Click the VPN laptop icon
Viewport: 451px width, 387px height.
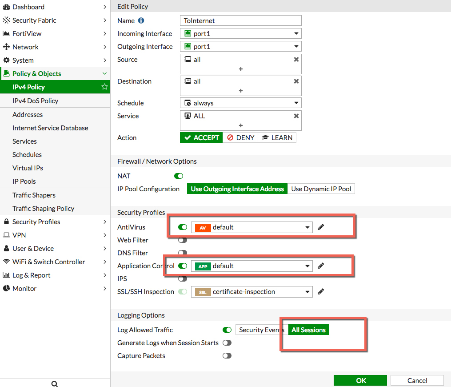coord(6,235)
